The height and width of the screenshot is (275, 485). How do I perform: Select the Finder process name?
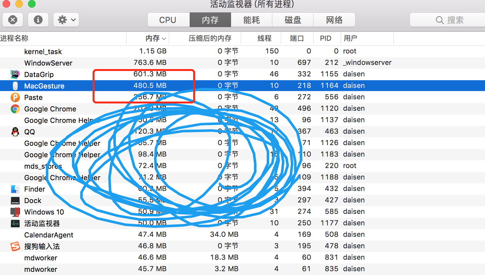tap(35, 189)
